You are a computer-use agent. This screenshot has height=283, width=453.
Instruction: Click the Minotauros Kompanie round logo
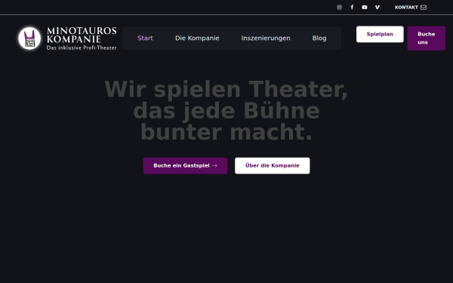pyautogui.click(x=29, y=38)
